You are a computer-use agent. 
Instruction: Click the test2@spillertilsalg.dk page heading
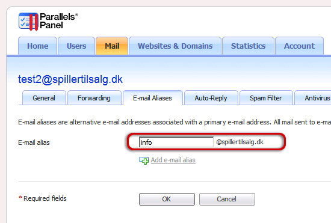[x=70, y=79]
